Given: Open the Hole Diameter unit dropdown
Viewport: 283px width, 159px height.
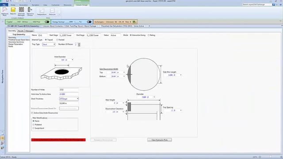Looking at the screenshot, I should pos(73,60).
